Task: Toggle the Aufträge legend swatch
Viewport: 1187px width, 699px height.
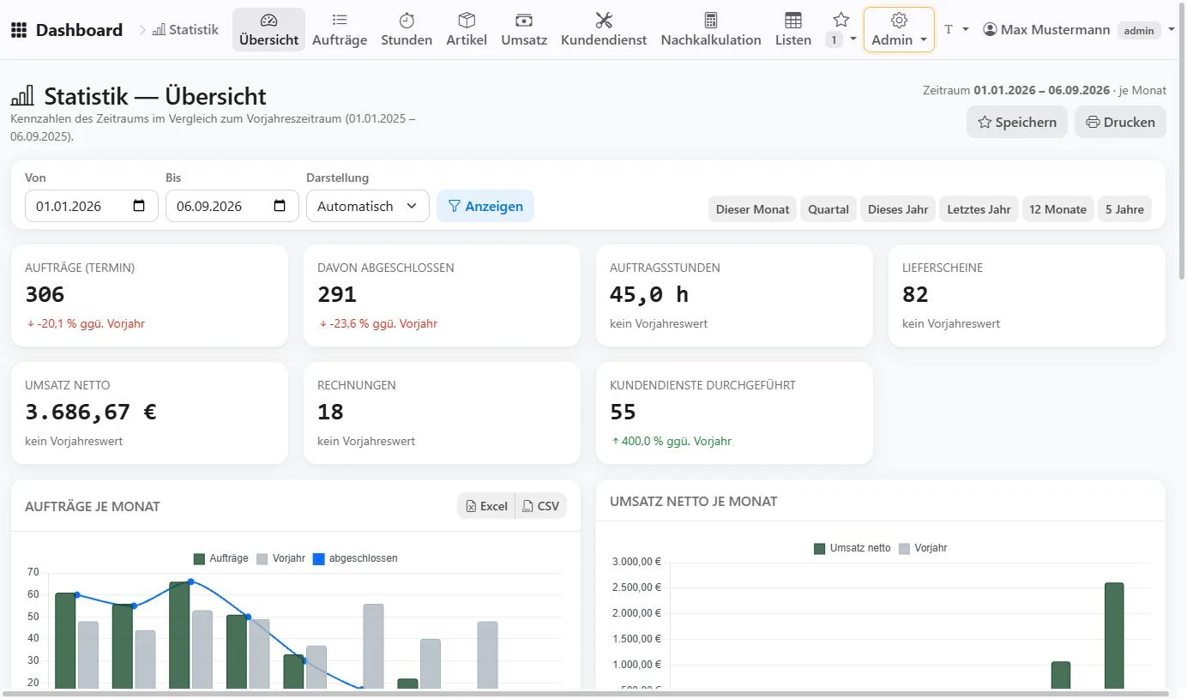Action: click(199, 558)
